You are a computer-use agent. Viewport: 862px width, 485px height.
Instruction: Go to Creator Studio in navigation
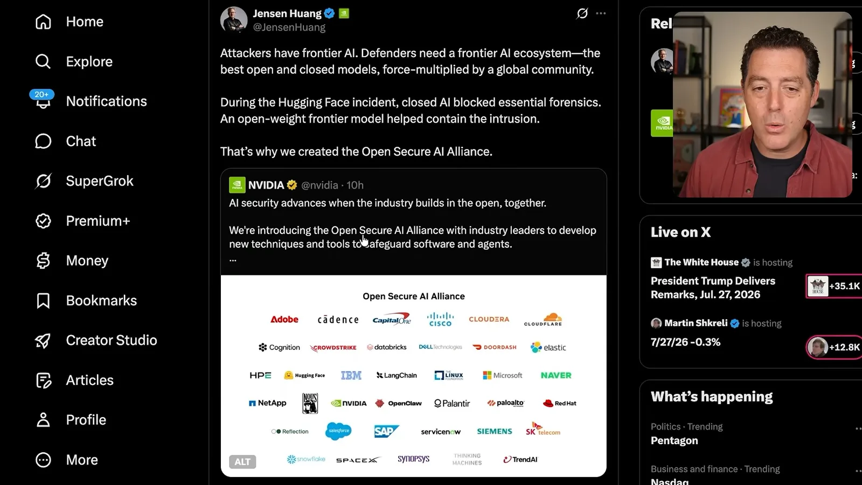point(112,341)
